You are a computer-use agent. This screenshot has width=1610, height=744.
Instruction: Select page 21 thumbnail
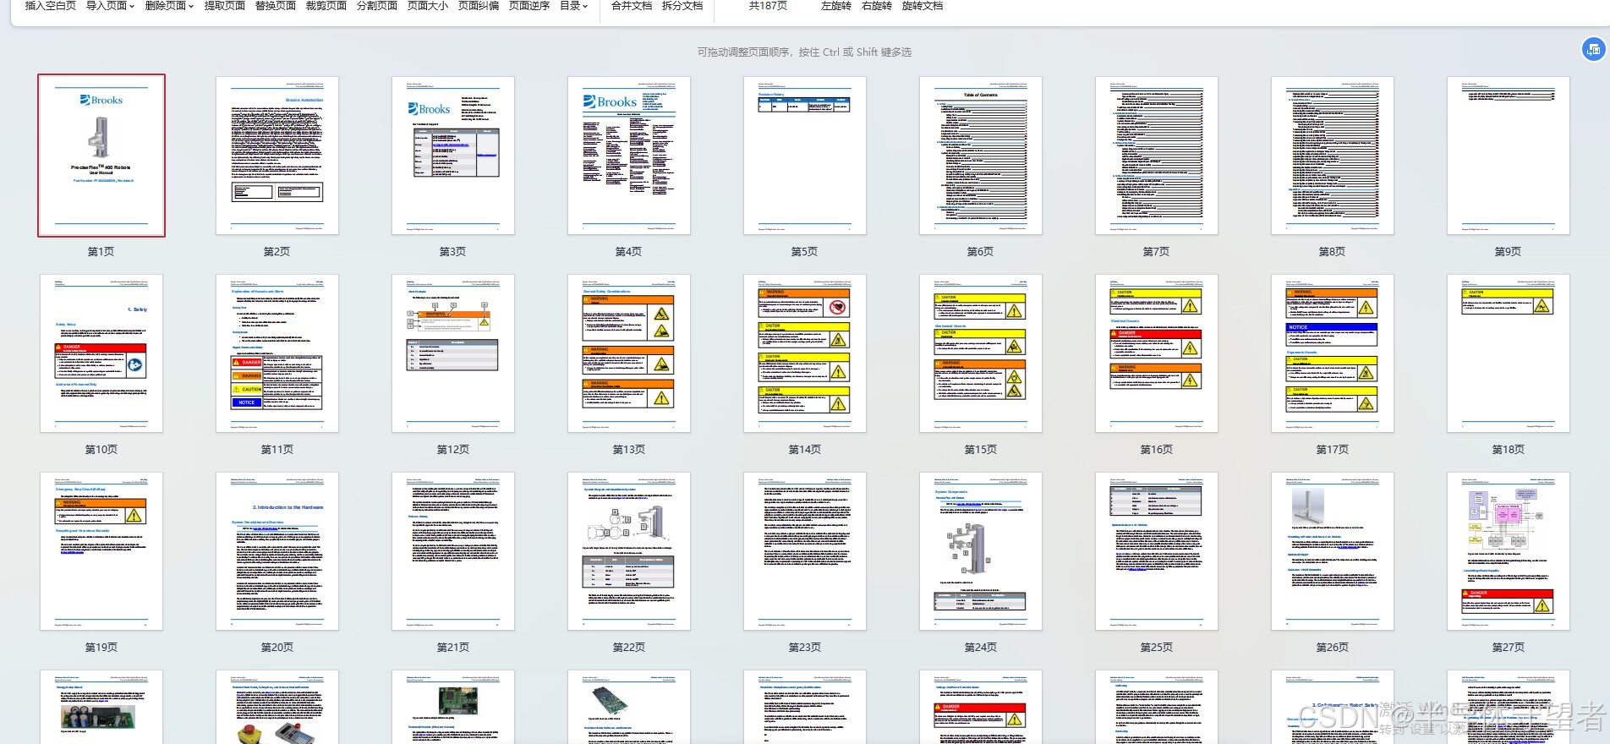pyautogui.click(x=453, y=551)
